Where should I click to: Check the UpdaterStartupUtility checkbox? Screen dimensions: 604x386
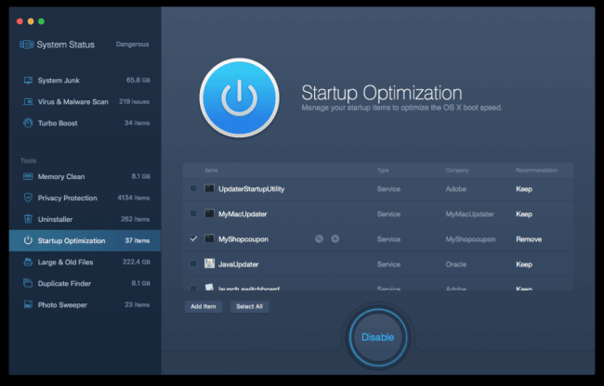point(193,188)
